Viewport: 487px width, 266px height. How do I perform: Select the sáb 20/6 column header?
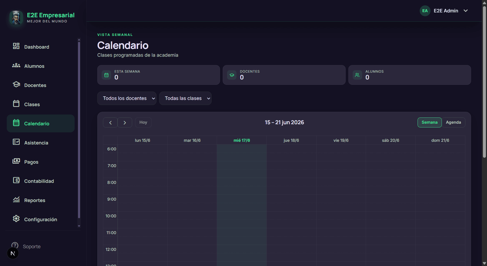point(391,140)
